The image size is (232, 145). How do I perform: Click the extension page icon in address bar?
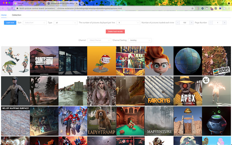click(17, 8)
